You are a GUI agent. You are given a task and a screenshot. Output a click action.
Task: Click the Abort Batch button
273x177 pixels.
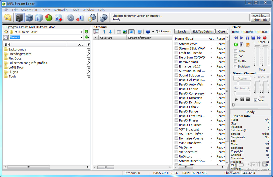260,15
